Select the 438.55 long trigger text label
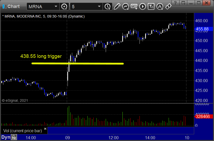The height and width of the screenshot is (141, 214). [x=41, y=56]
